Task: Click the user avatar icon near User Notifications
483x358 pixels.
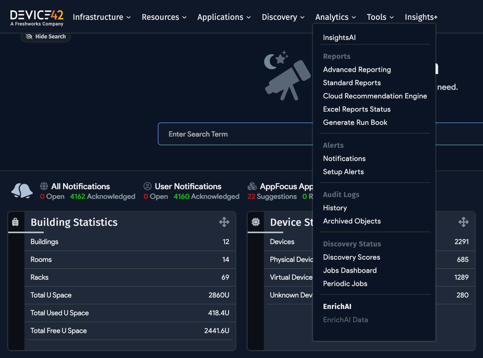Action: [x=147, y=186]
